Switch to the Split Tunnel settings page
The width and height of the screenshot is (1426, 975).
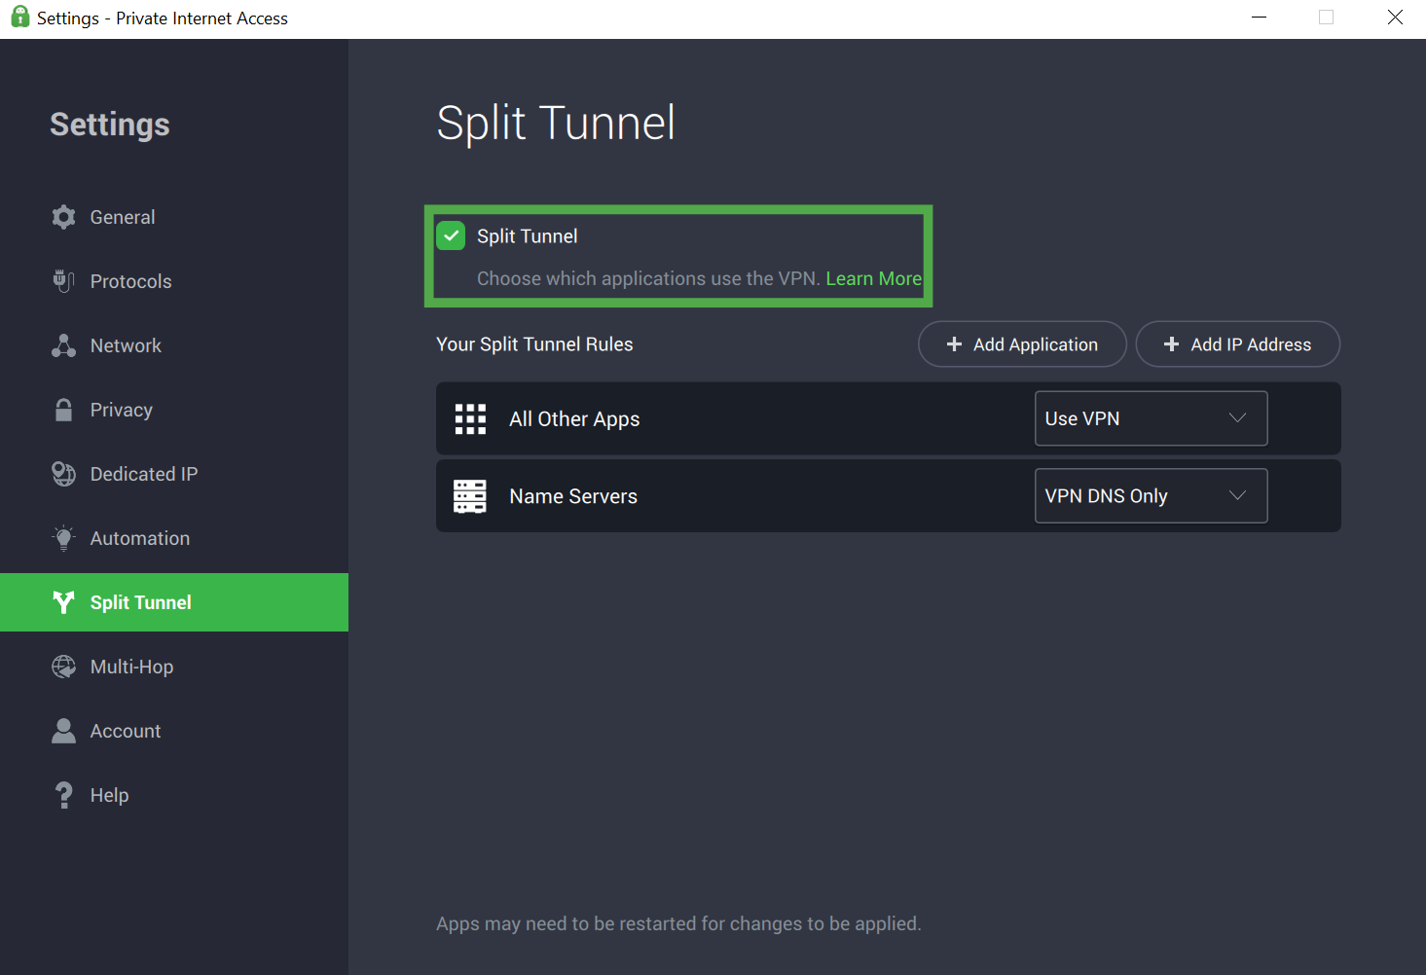point(174,602)
